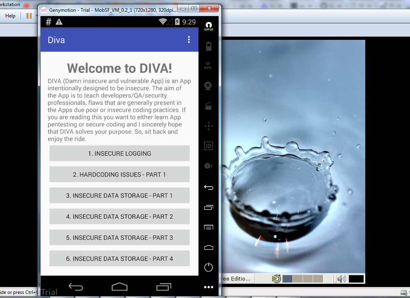Open the device ID identifiers widget

click(208, 146)
